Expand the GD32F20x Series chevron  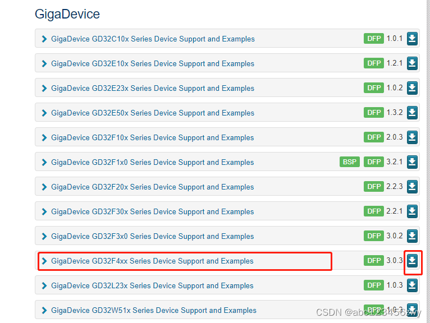tap(44, 187)
